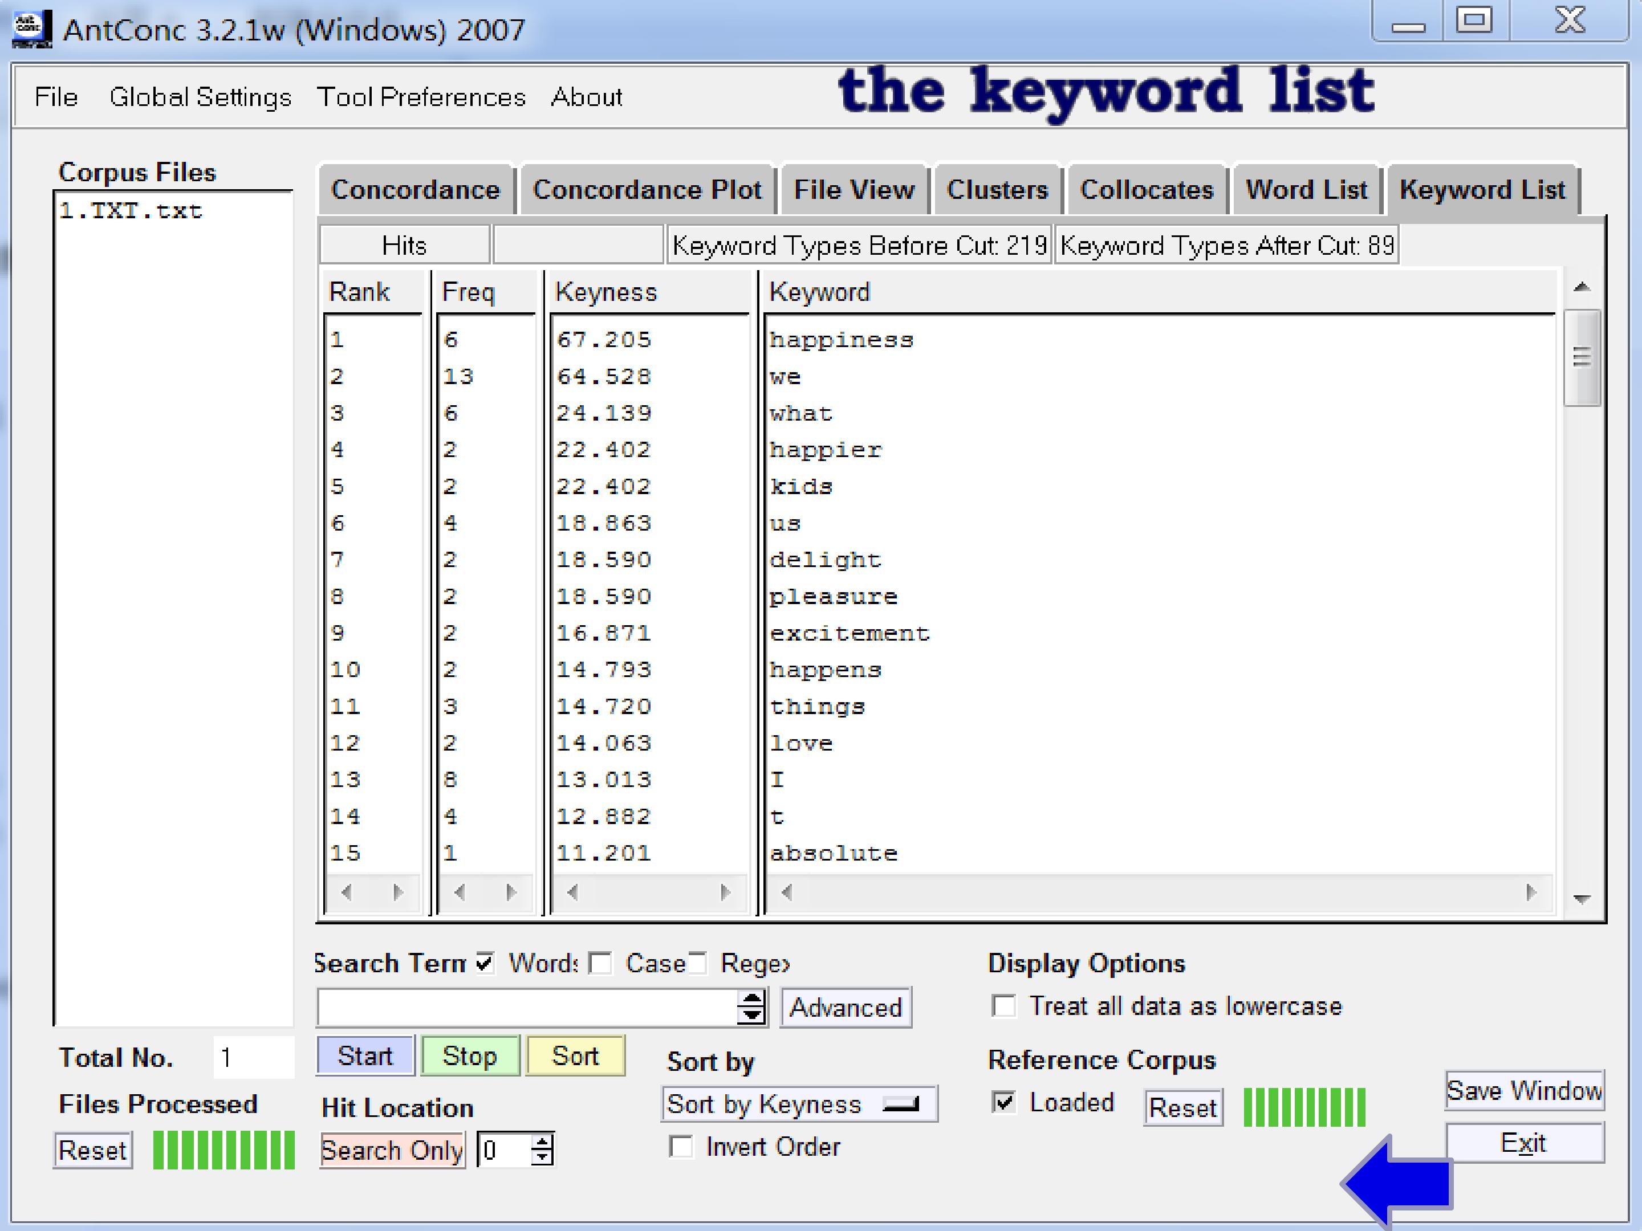Switch to the Concordance Plot tab
This screenshot has width=1642, height=1231.
(647, 190)
